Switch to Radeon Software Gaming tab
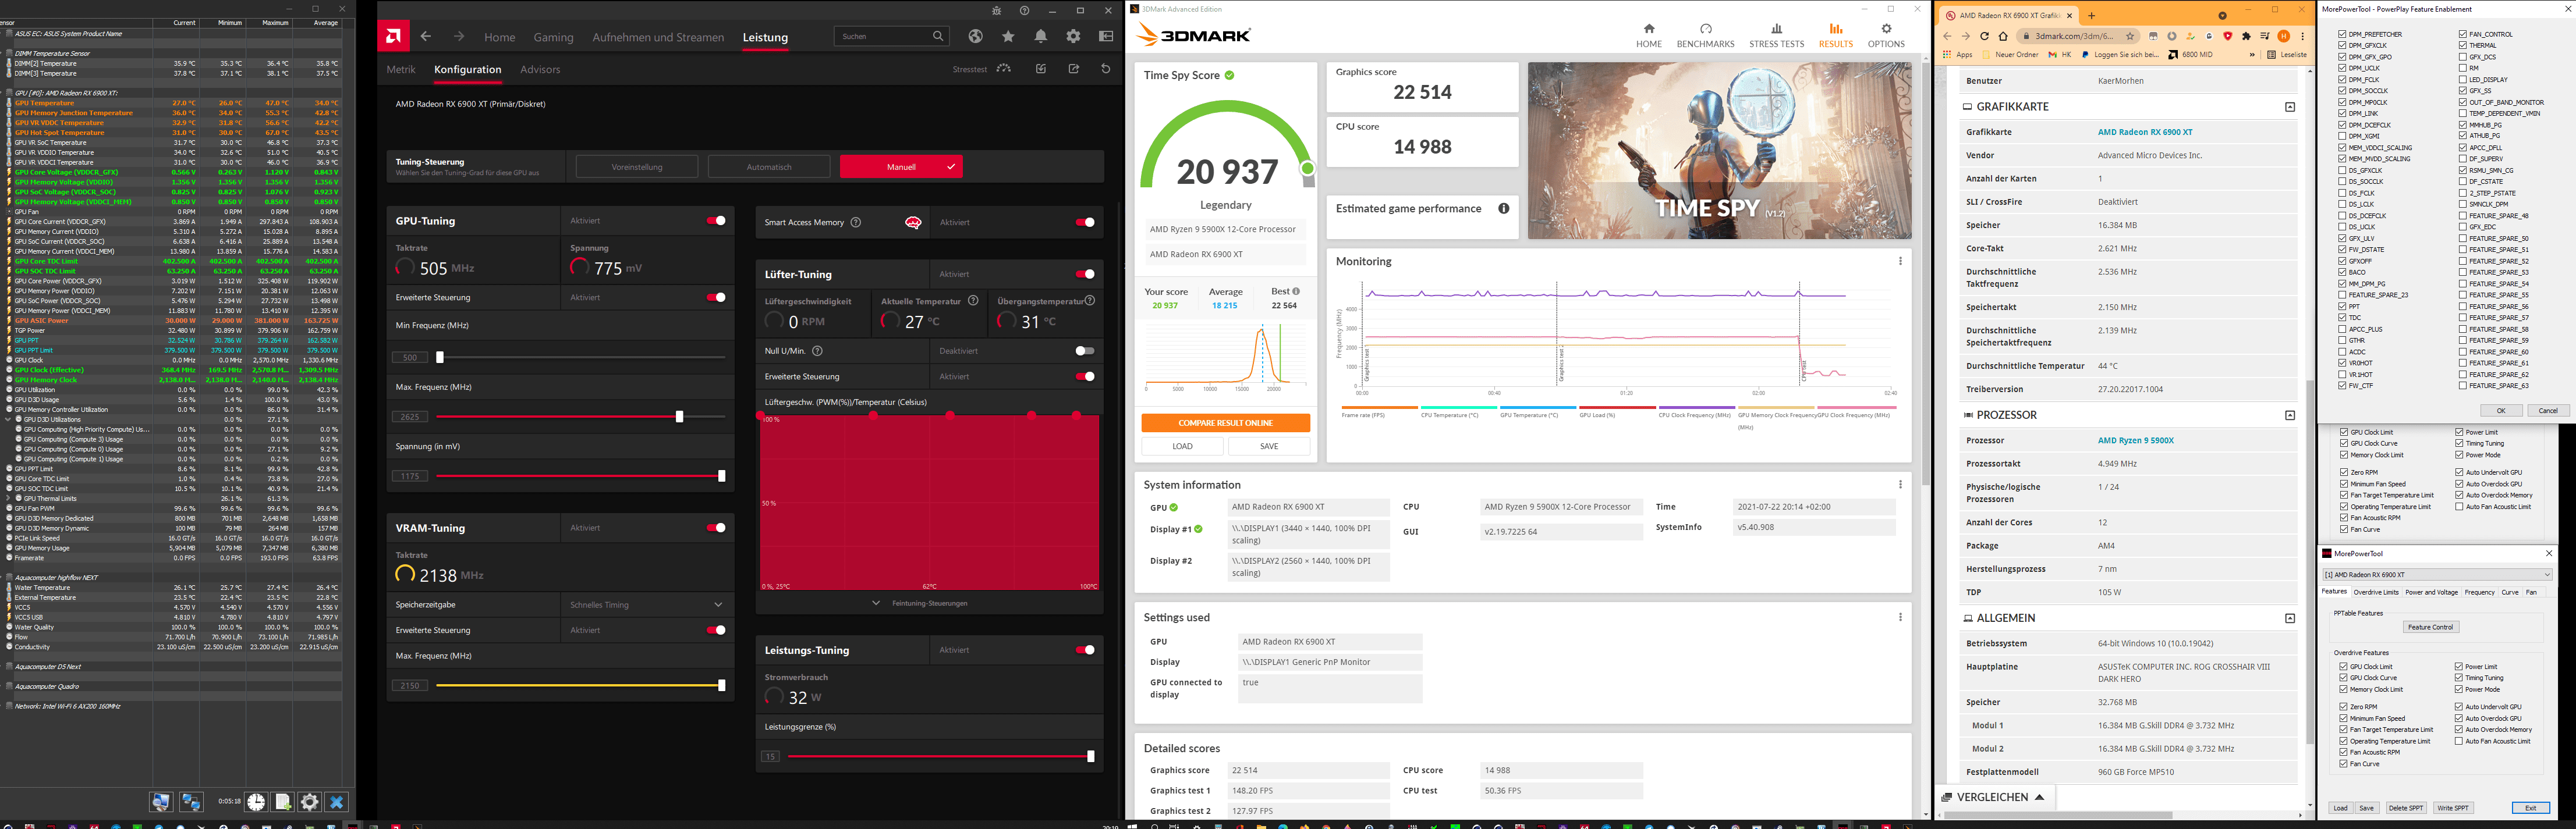This screenshot has width=2576, height=829. pos(554,37)
